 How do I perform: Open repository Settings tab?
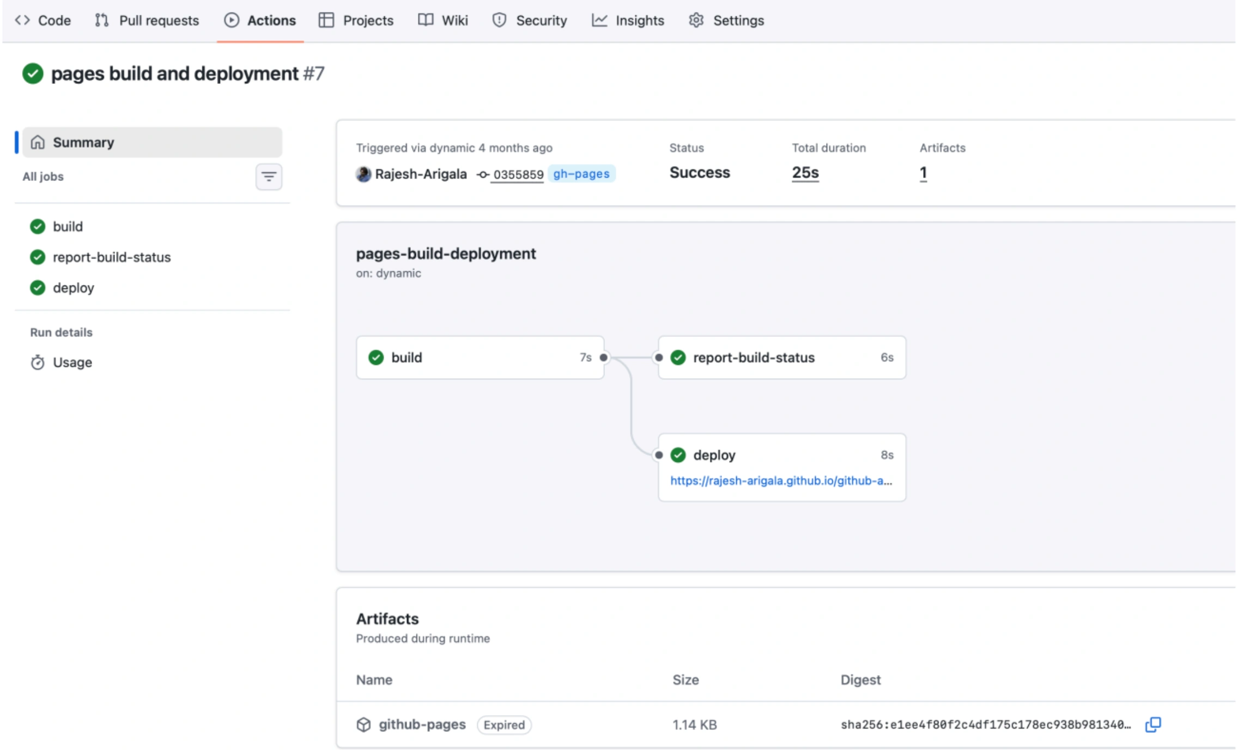tap(726, 21)
